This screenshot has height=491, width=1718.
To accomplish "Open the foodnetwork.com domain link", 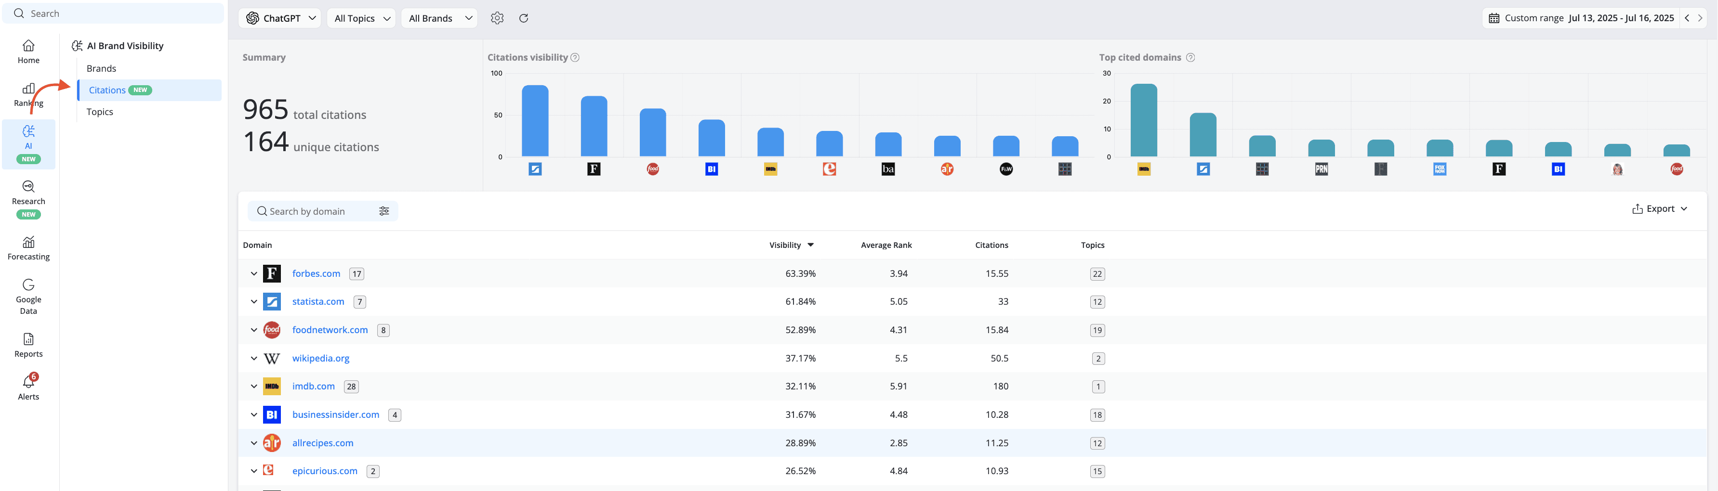I will 330,330.
